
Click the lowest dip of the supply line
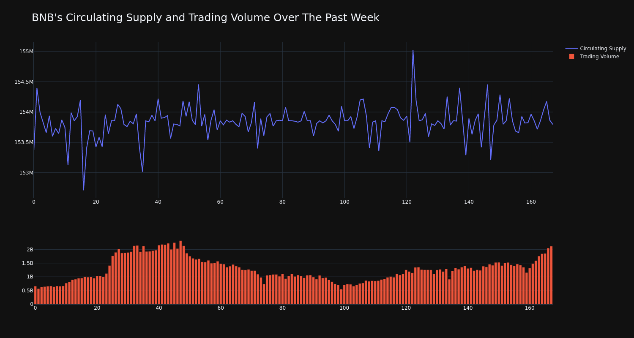(x=83, y=190)
